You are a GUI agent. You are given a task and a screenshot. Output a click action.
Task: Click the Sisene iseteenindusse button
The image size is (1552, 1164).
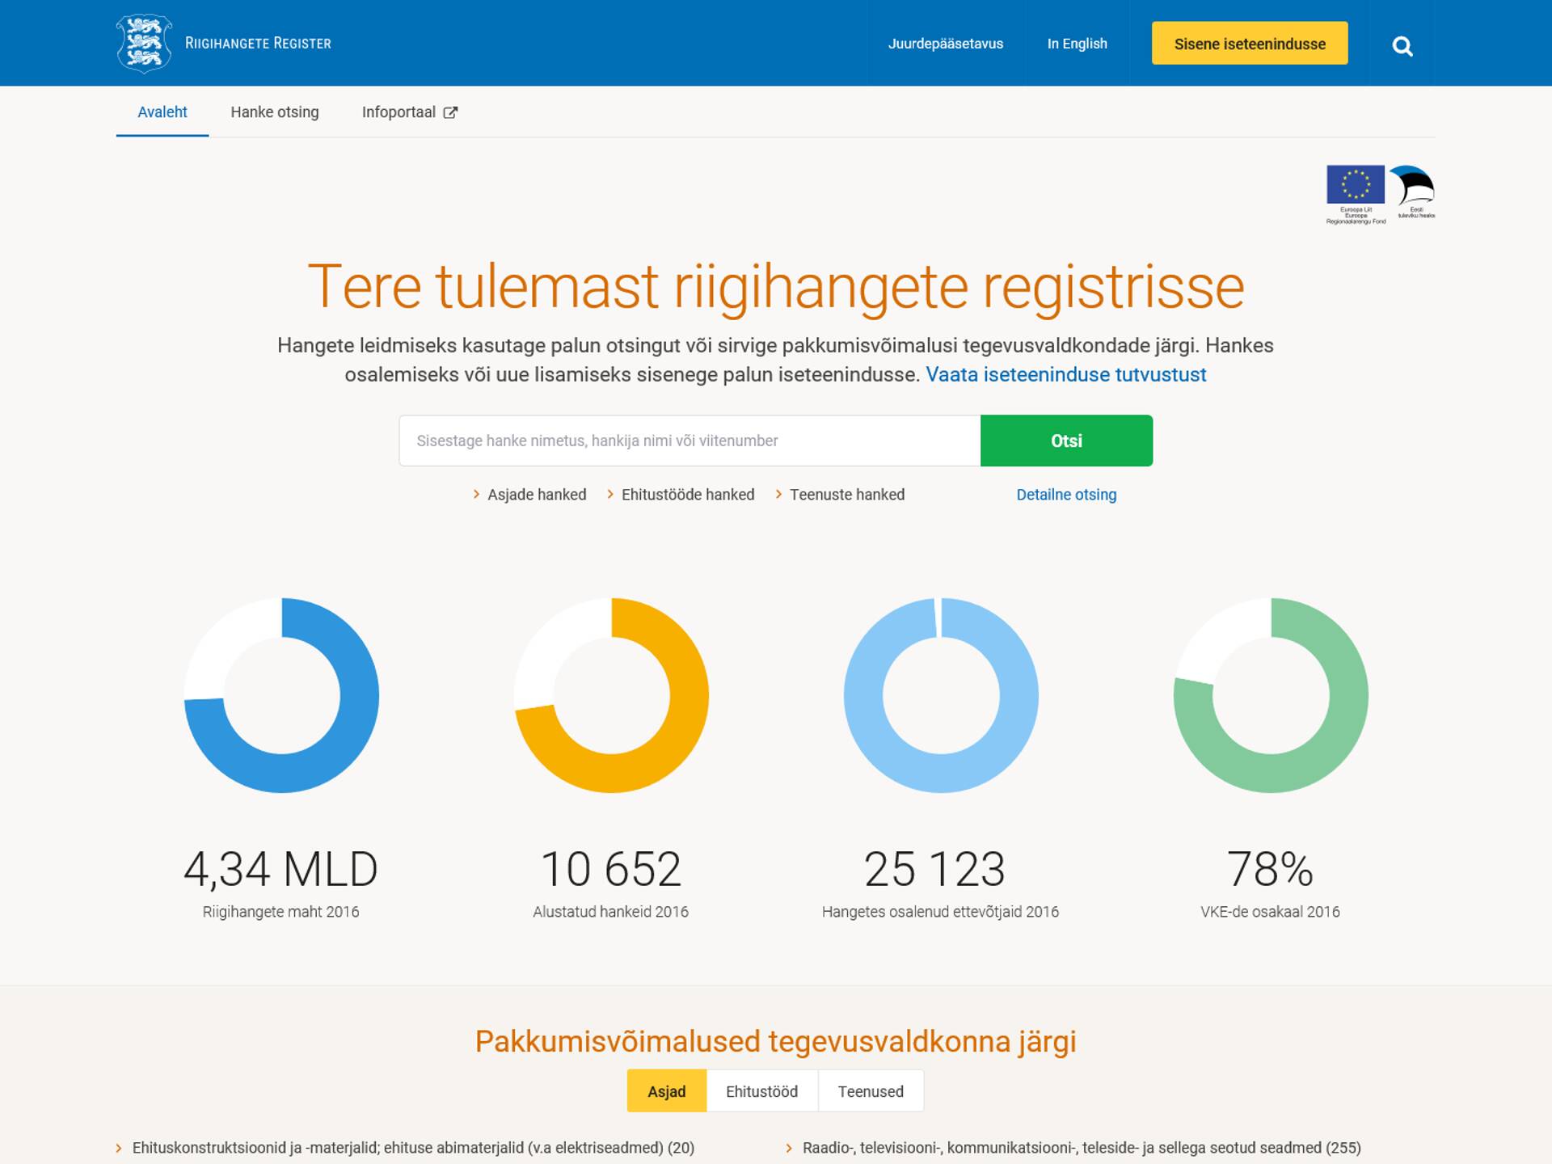1249,44
